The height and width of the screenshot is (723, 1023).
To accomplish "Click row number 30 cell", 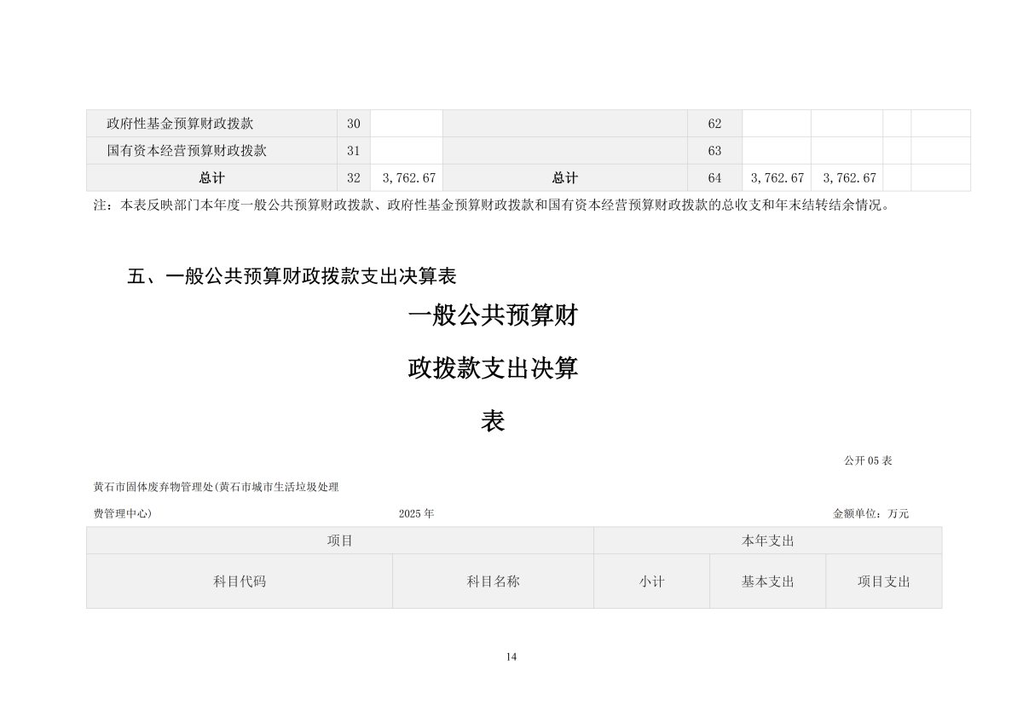I will (x=353, y=124).
